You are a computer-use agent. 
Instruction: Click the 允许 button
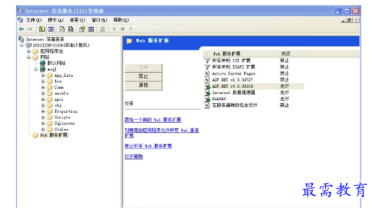tap(144, 68)
